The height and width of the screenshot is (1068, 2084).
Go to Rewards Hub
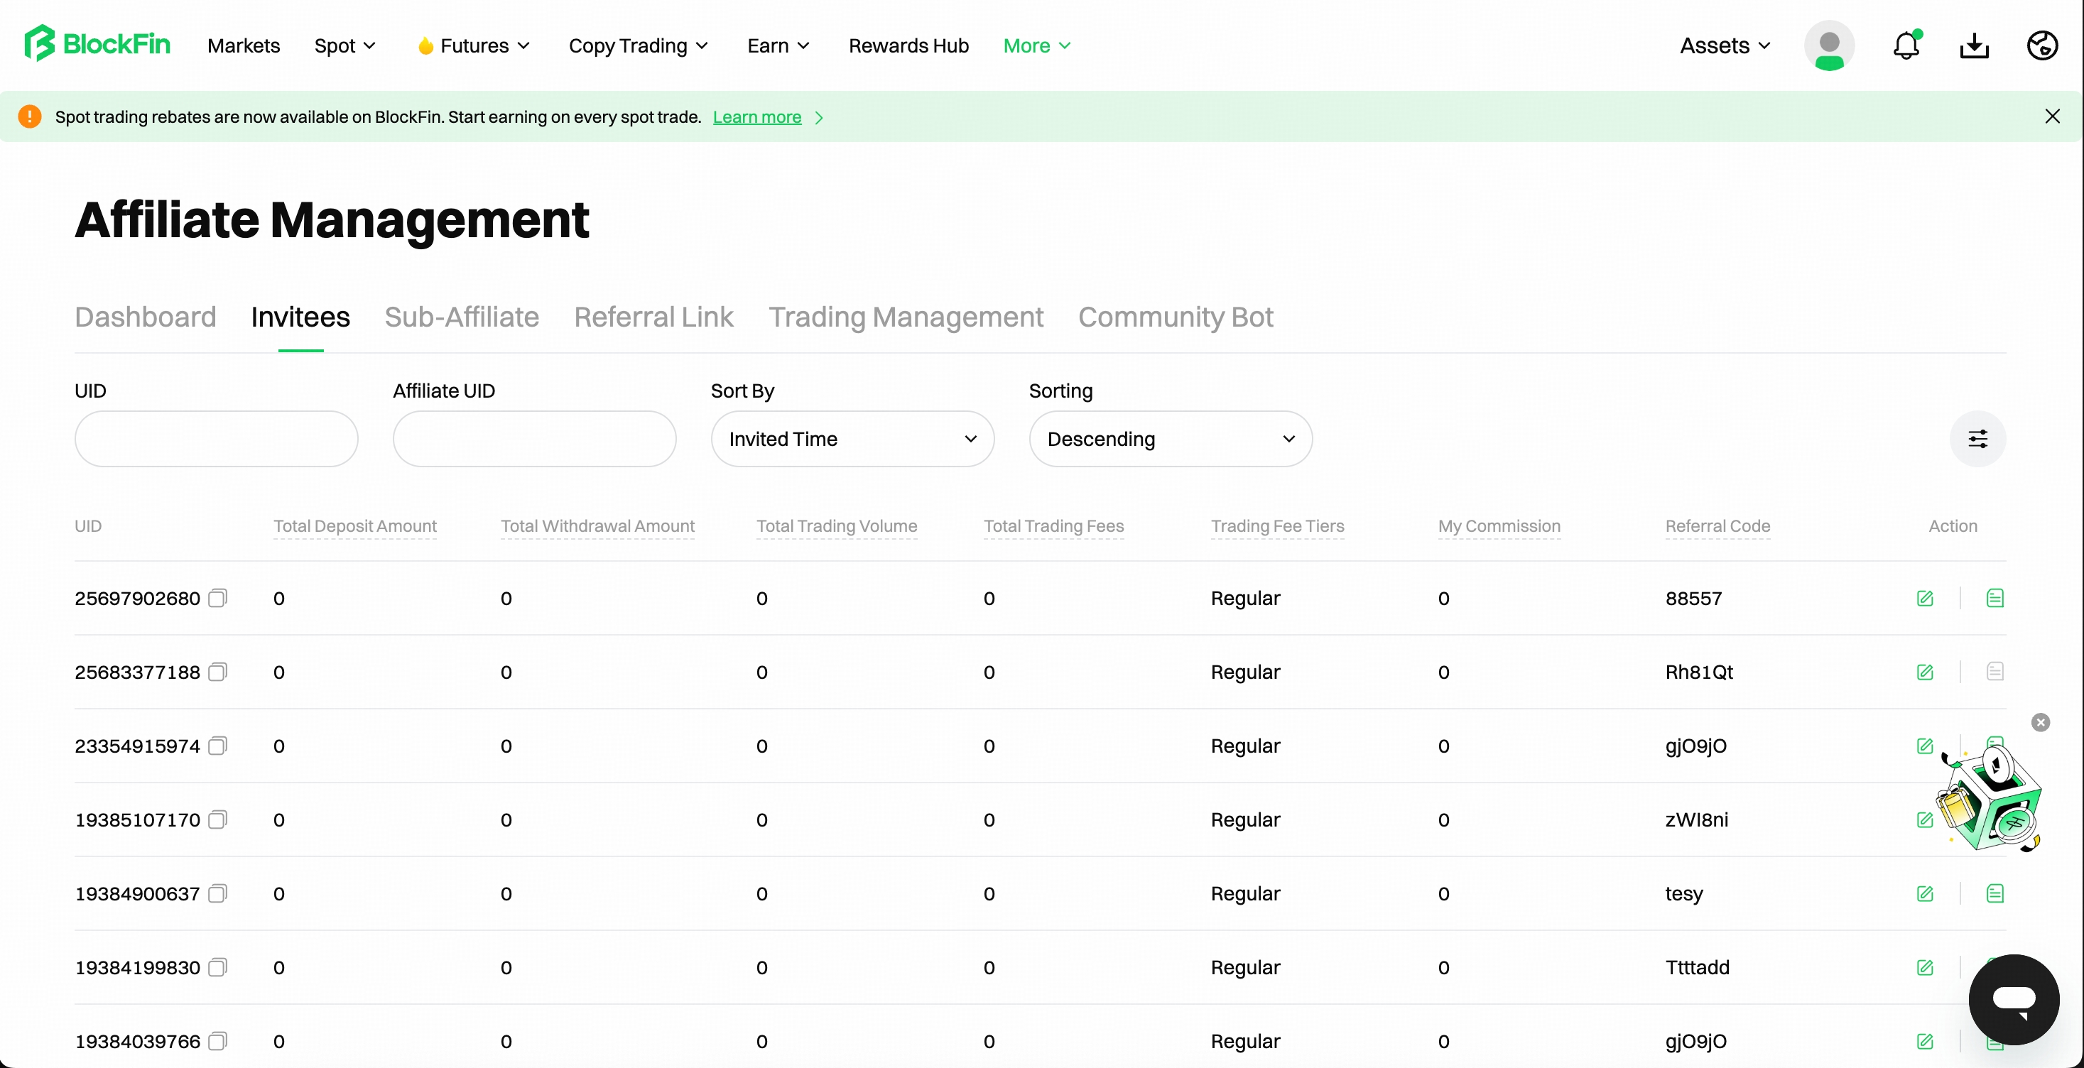tap(908, 45)
